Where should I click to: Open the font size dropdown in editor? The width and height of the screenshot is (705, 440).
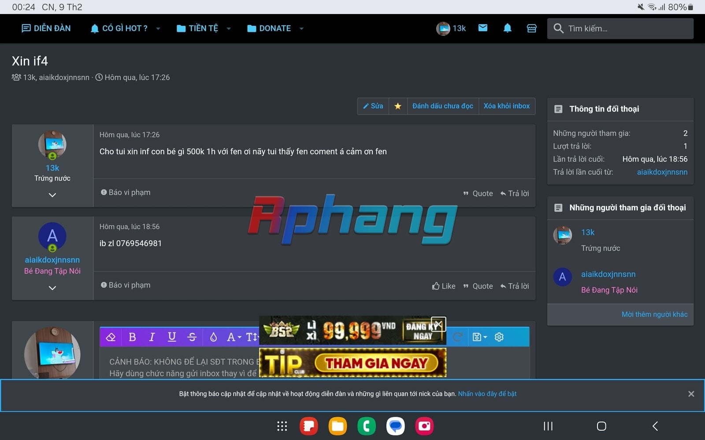point(252,337)
